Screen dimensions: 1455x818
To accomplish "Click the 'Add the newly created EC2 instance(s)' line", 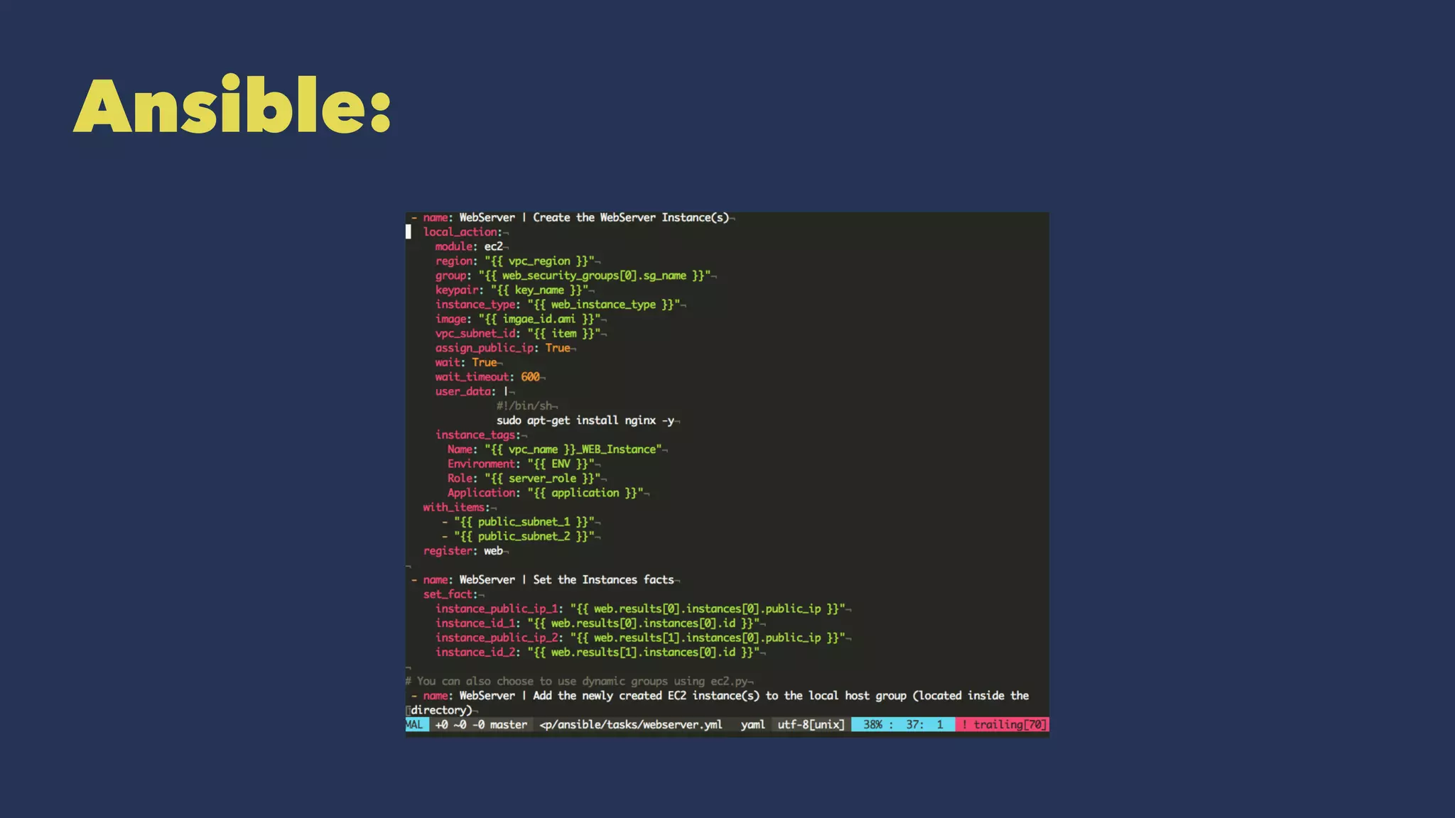I will [x=719, y=696].
